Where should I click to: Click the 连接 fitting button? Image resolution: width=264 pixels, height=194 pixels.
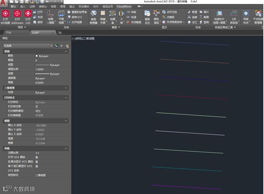pos(192,17)
